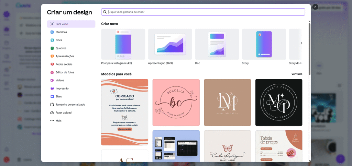Click the Tamanho personalizado resize icon
Viewport: 352px width, 166px height.
[x=52, y=105]
